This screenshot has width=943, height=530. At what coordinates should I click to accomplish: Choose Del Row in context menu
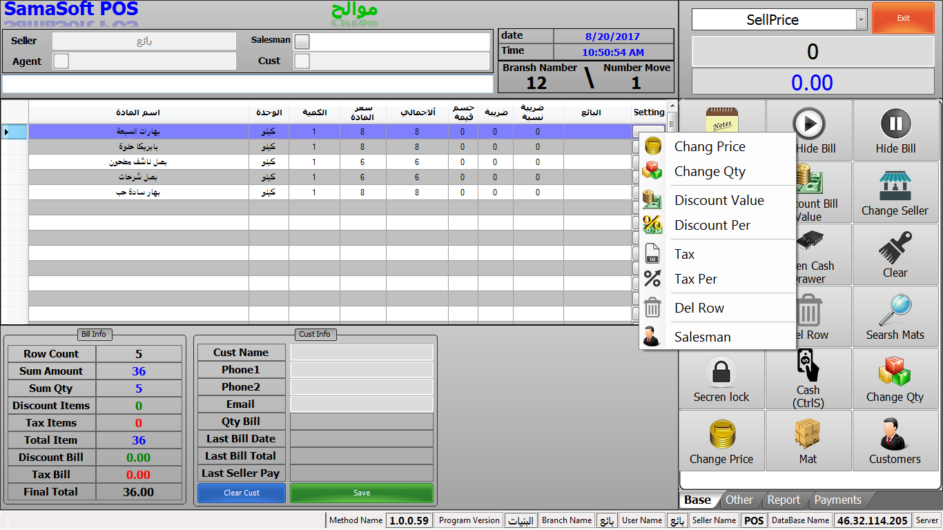[x=699, y=308]
